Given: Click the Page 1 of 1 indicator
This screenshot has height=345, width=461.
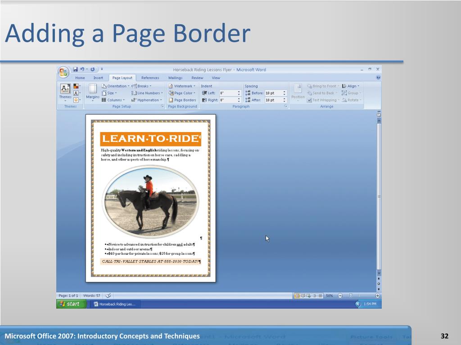Looking at the screenshot, I should click(68, 296).
